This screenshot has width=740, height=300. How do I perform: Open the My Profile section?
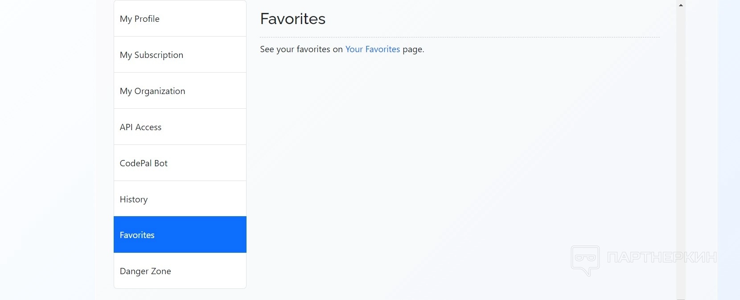click(x=180, y=19)
